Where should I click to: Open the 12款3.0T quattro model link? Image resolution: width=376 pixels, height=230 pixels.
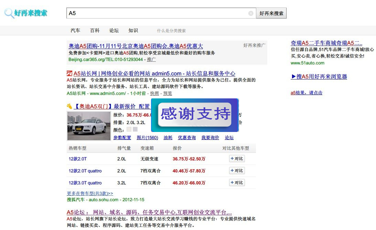pyautogui.click(x=85, y=183)
